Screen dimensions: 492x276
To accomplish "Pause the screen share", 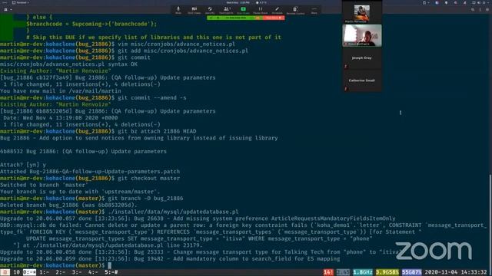I will (261, 10).
